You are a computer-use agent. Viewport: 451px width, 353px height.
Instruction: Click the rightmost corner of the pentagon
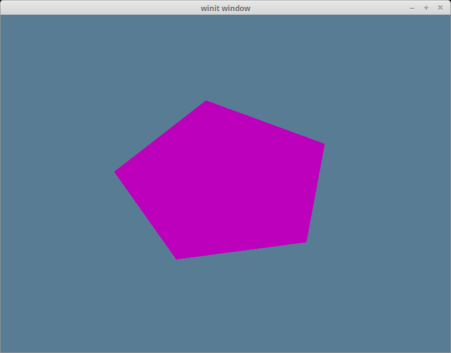324,144
